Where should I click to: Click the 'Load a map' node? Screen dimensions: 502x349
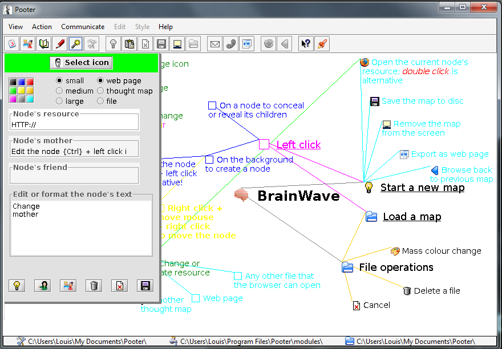[x=412, y=217]
